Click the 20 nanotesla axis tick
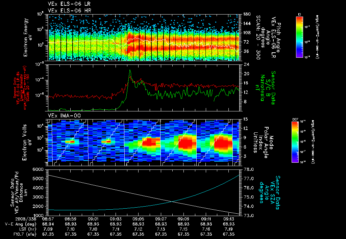 (246, 74)
